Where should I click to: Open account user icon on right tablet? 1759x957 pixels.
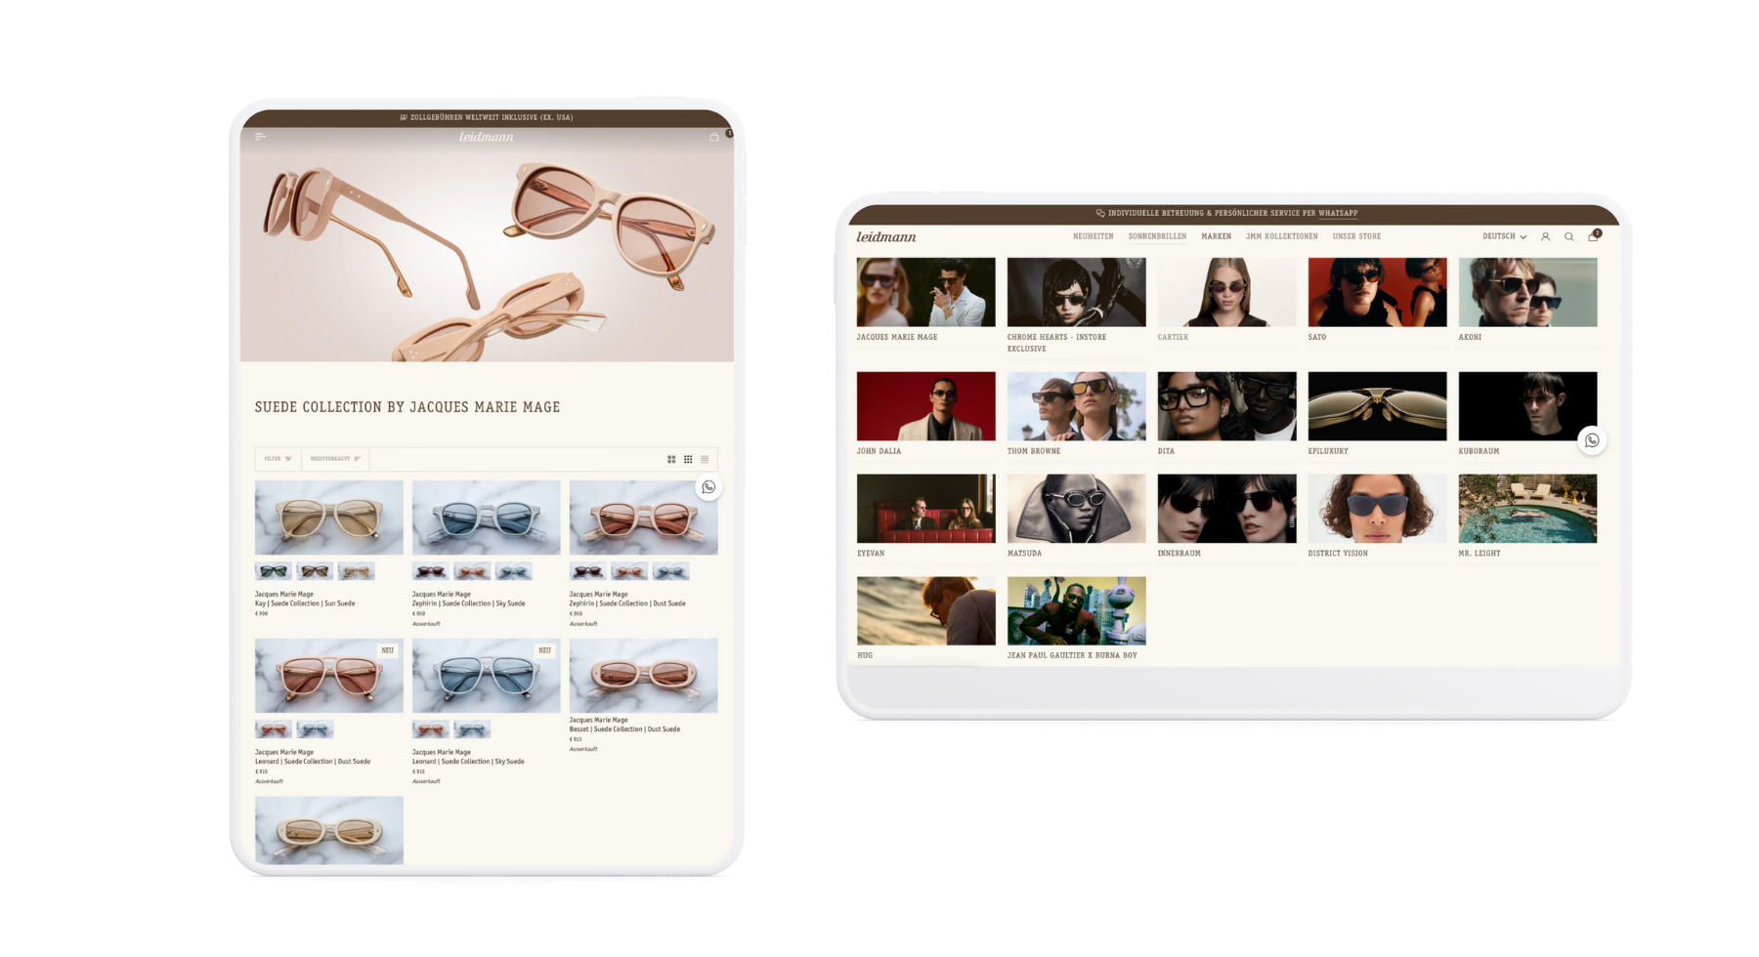click(1545, 236)
